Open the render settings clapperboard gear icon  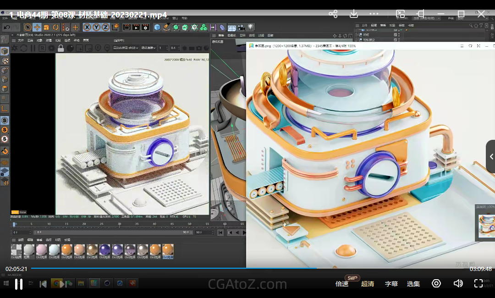click(145, 28)
